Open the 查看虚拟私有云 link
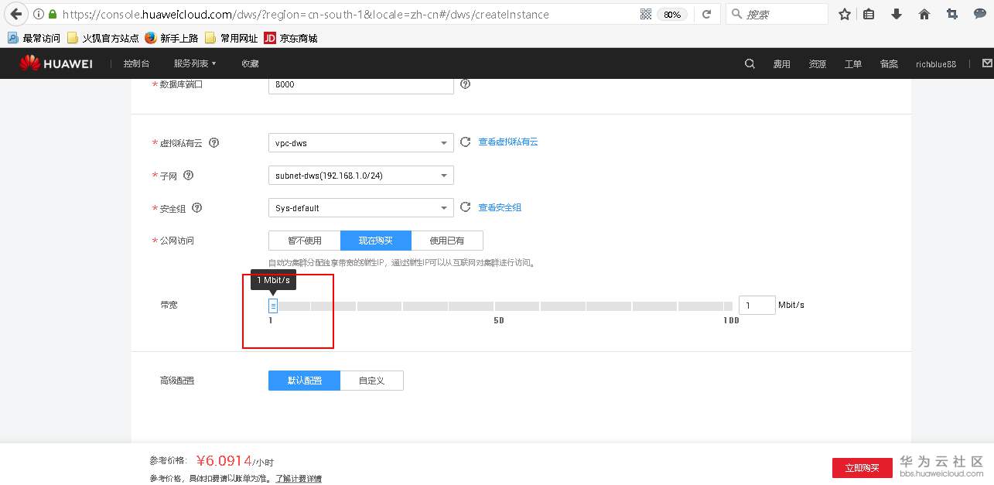The width and height of the screenshot is (994, 485). coord(507,142)
